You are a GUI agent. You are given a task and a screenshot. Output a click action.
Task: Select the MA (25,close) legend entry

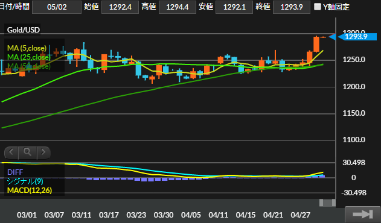pos(28,57)
